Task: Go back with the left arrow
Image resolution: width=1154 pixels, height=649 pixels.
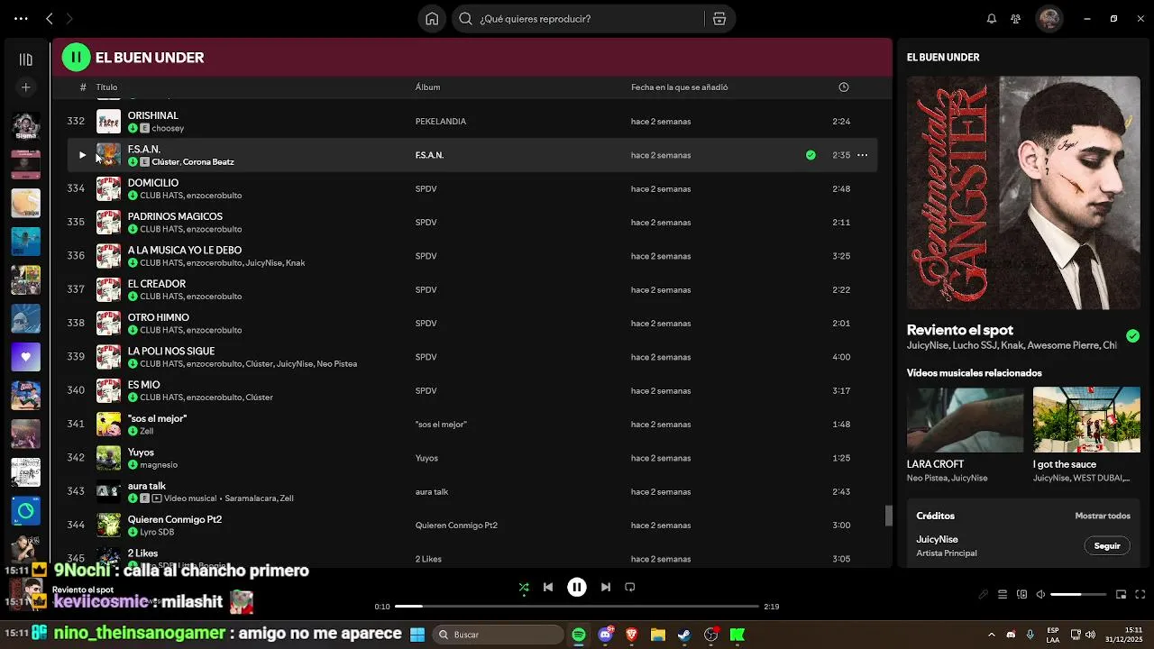Action: (50, 18)
